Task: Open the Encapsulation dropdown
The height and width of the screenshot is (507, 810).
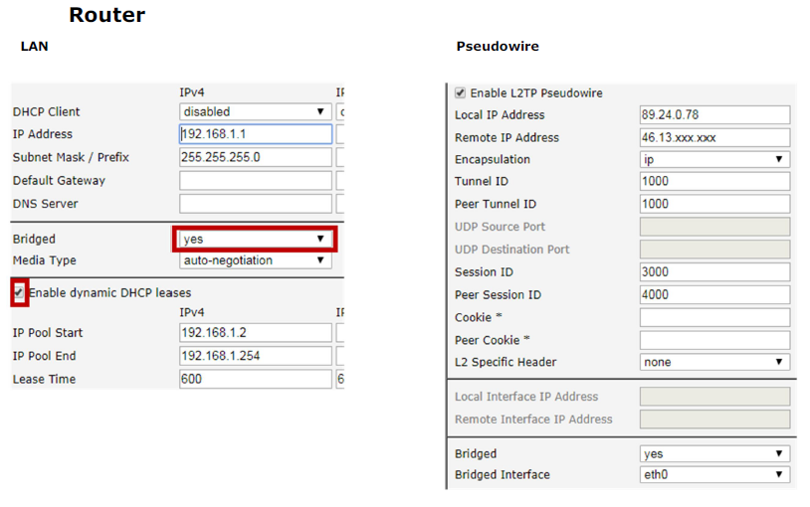Action: click(714, 160)
